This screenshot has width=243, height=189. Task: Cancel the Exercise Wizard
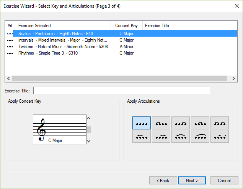click(224, 181)
